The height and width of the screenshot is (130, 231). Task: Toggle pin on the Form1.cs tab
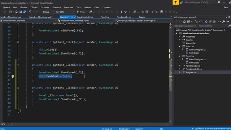pos(72,17)
